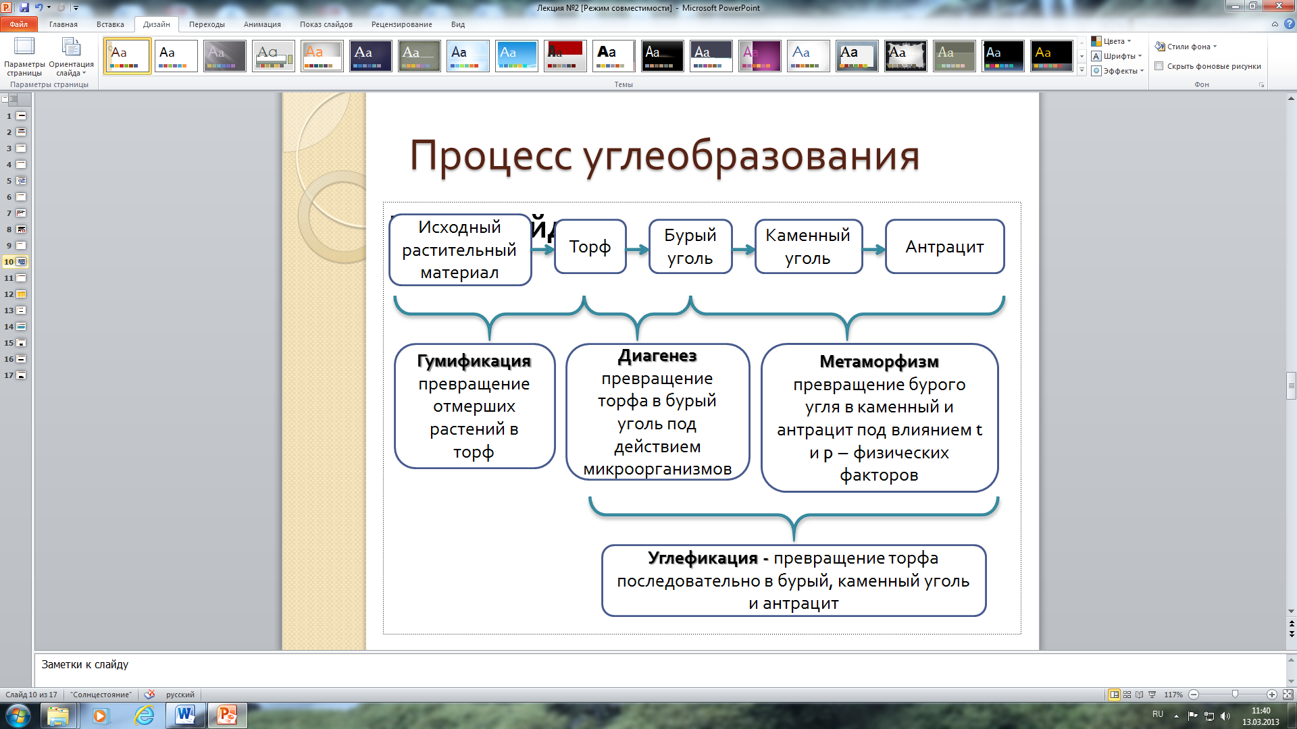The width and height of the screenshot is (1297, 729).
Task: Click the Save icon in quick access toolbar
Action: point(24,7)
